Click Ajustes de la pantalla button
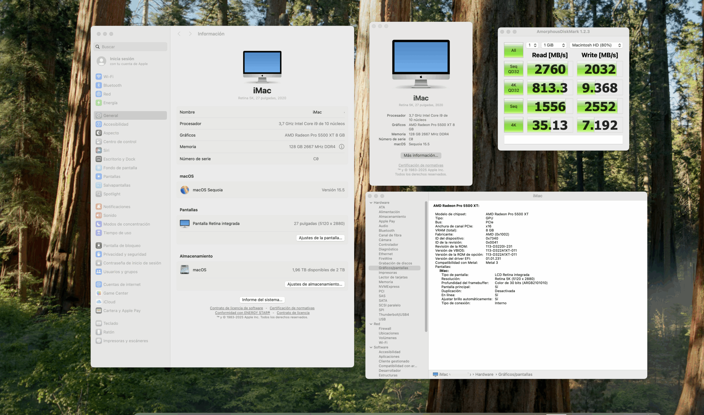Screen dimensions: 704x415 tap(320, 238)
